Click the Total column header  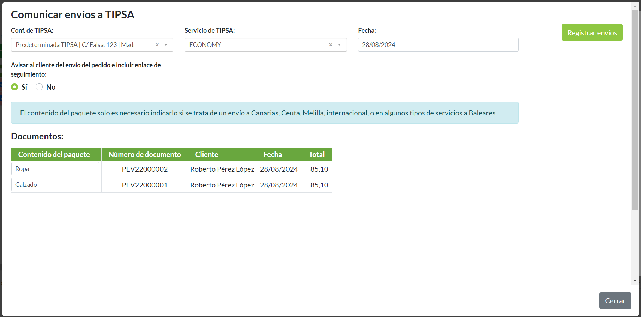tap(316, 155)
